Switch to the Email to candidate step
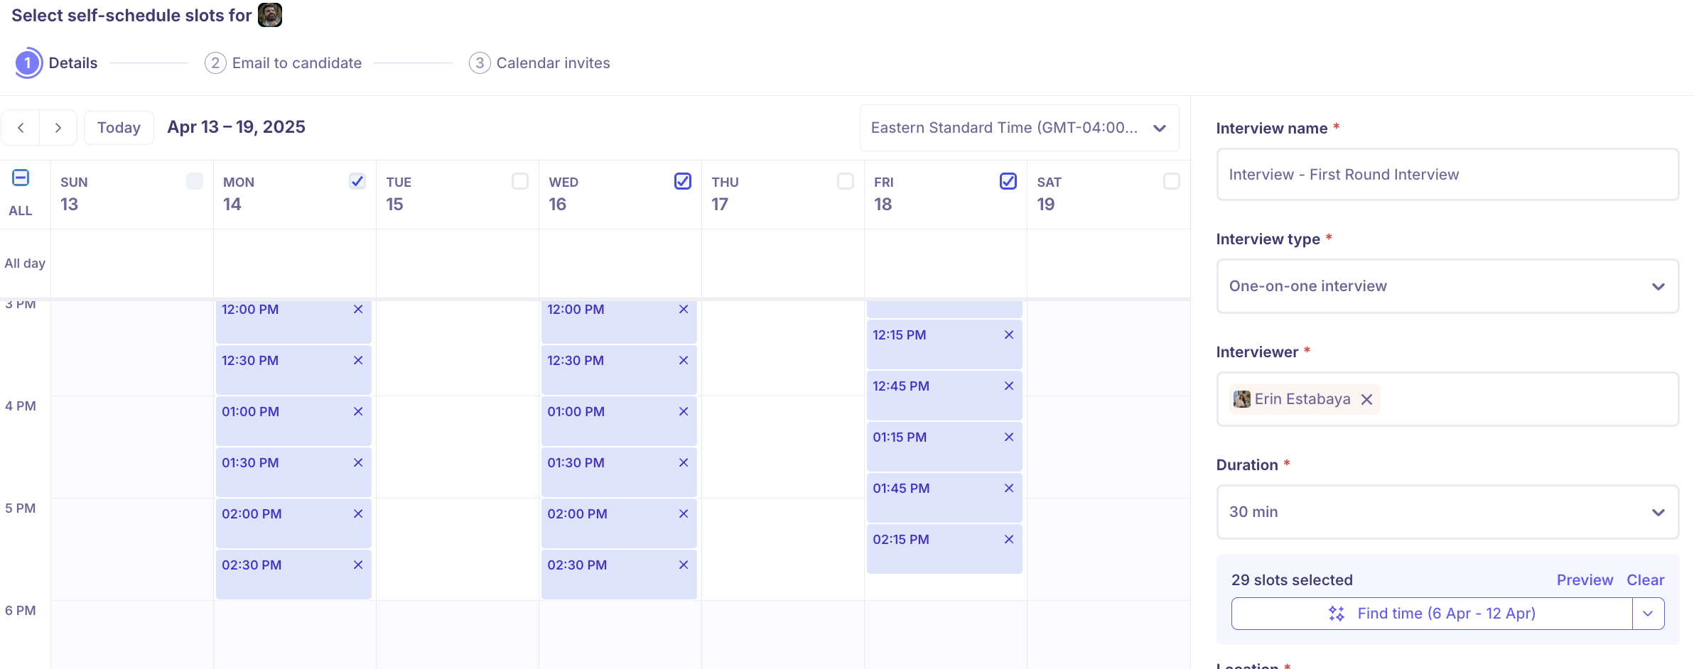This screenshot has height=669, width=1694. coord(296,62)
